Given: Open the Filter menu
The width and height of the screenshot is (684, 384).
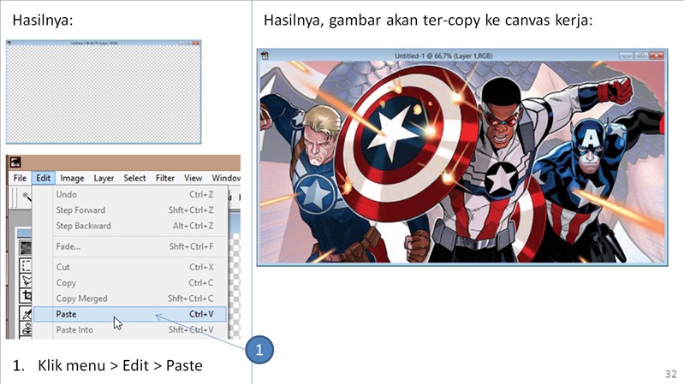Looking at the screenshot, I should [x=165, y=178].
